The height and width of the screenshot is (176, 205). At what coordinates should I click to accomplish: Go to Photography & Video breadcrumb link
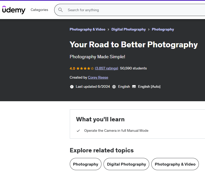87,30
